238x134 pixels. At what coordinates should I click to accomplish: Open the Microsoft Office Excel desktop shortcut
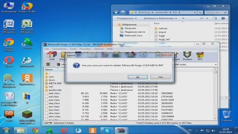(x=27, y=26)
